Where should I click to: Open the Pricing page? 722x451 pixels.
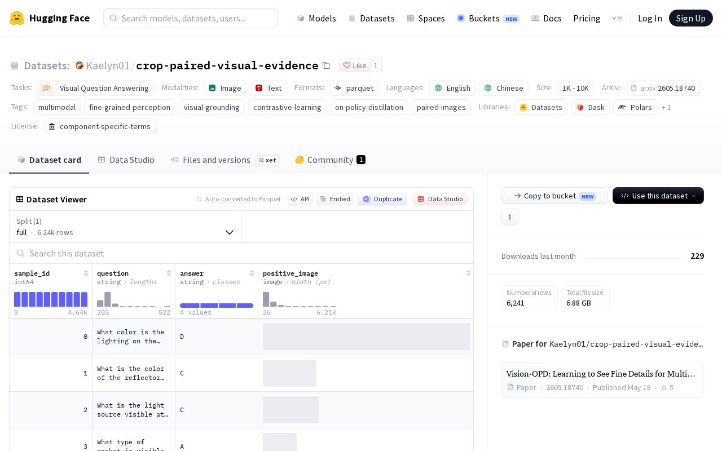coord(587,18)
